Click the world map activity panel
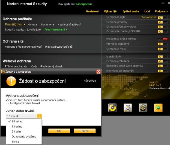 click(136, 86)
